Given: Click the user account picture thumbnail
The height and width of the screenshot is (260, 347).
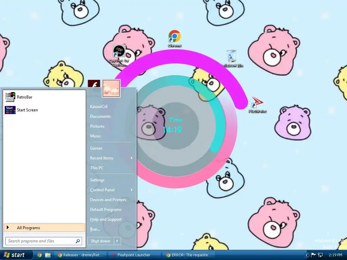Looking at the screenshot, I should click(x=111, y=88).
